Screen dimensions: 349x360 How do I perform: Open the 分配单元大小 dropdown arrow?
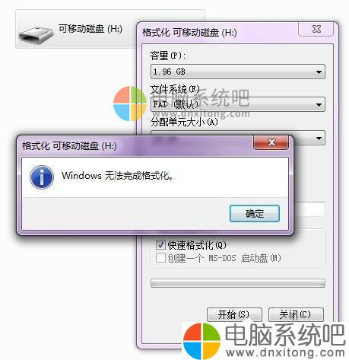click(x=319, y=139)
